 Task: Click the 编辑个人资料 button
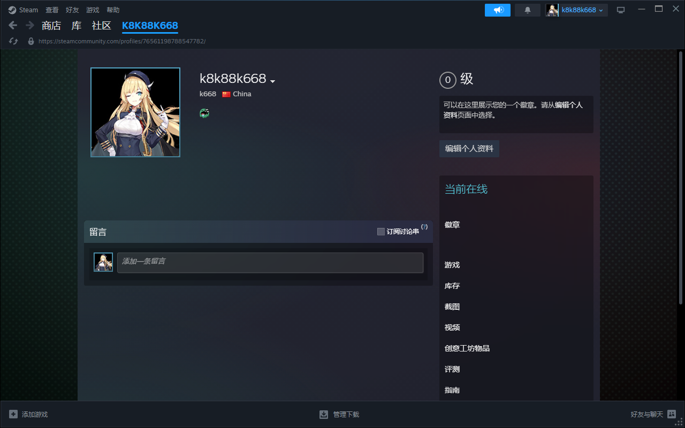(469, 149)
